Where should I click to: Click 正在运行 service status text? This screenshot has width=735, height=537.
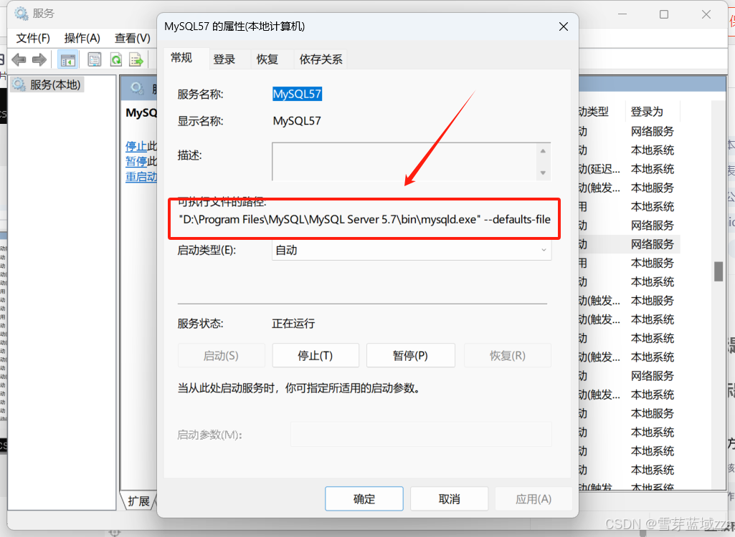pos(293,324)
